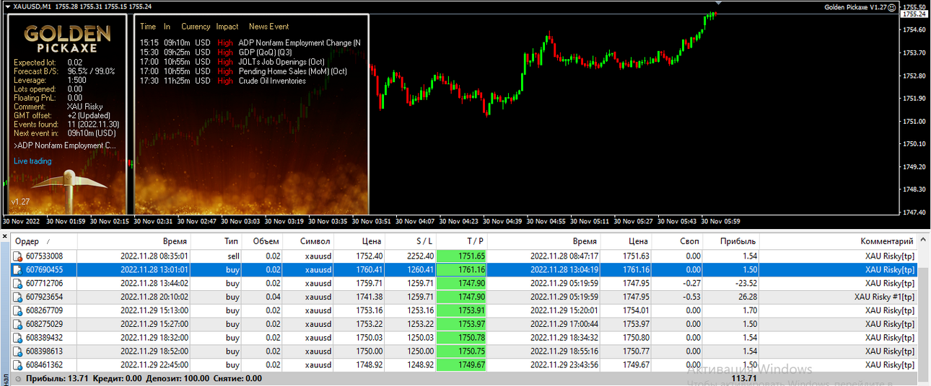Click the order icon for ticket 608389432
The width and height of the screenshot is (931, 386).
point(19,338)
